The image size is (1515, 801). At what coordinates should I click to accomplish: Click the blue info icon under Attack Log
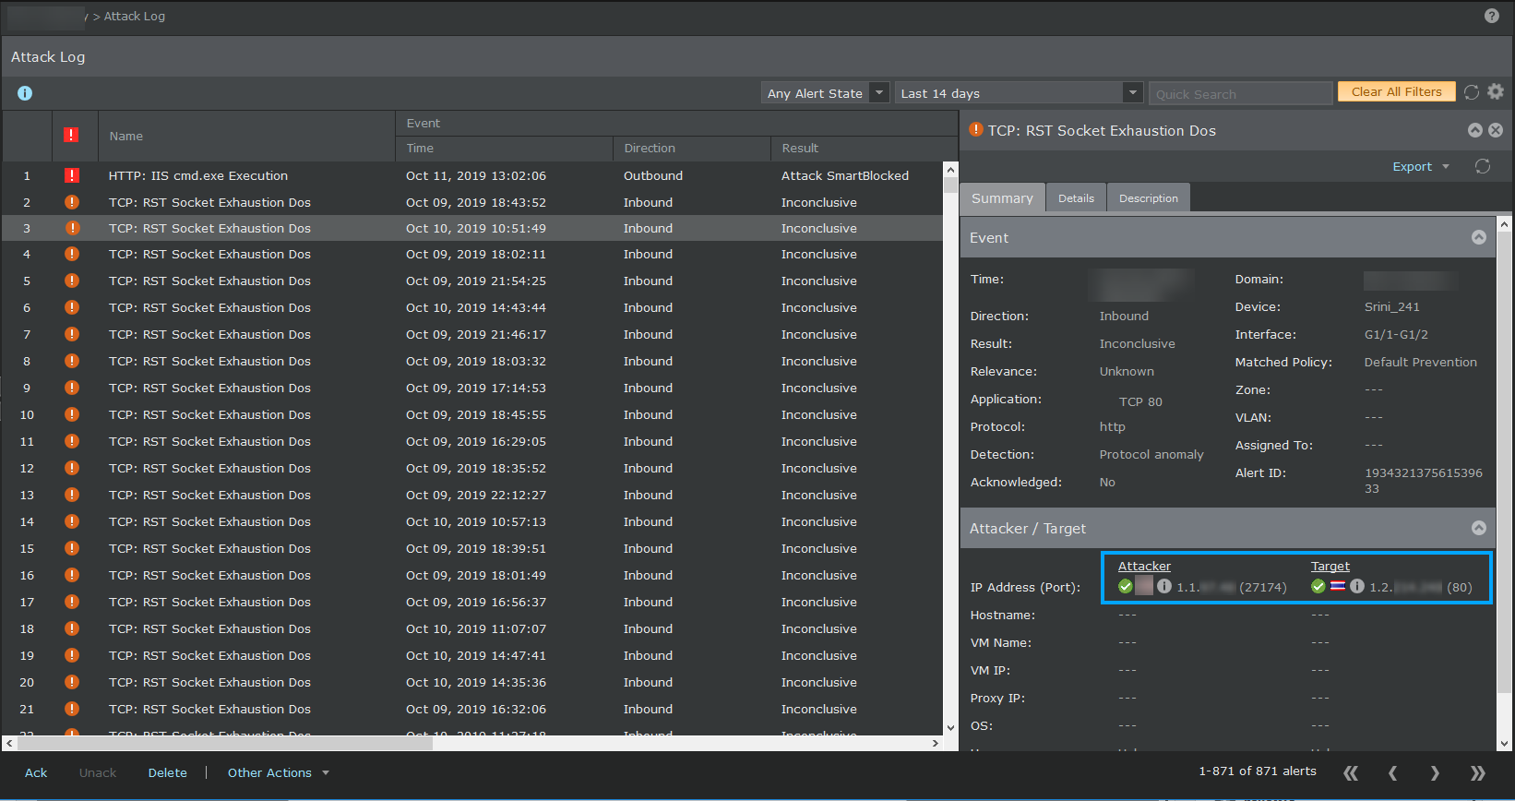[25, 93]
